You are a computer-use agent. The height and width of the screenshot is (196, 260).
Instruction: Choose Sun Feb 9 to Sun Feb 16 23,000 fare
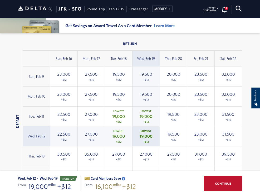(x=64, y=77)
